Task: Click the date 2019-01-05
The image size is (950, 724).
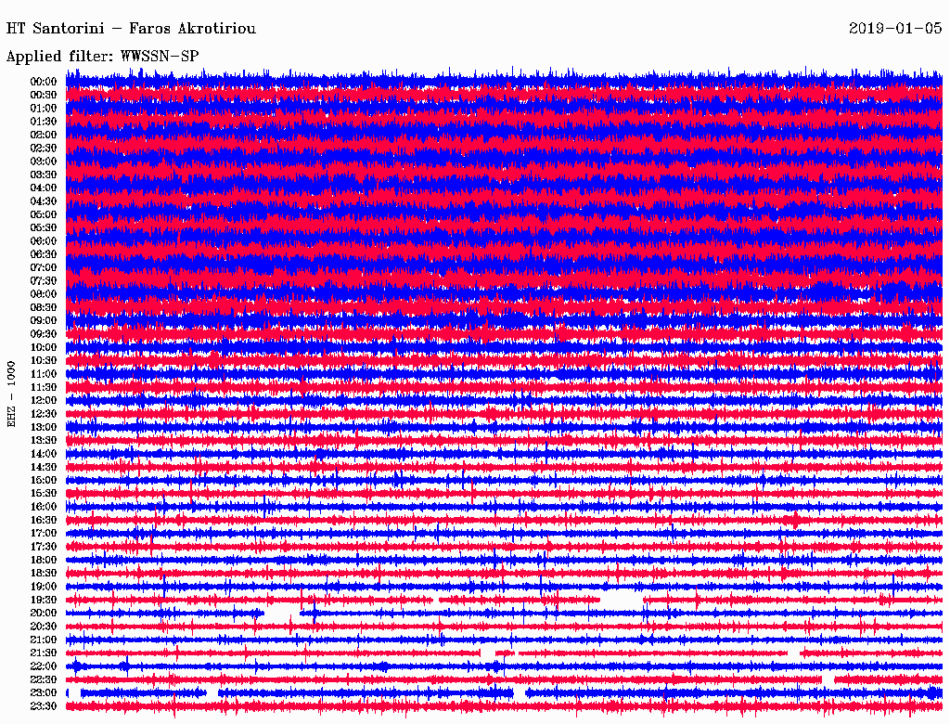Action: pyautogui.click(x=895, y=29)
